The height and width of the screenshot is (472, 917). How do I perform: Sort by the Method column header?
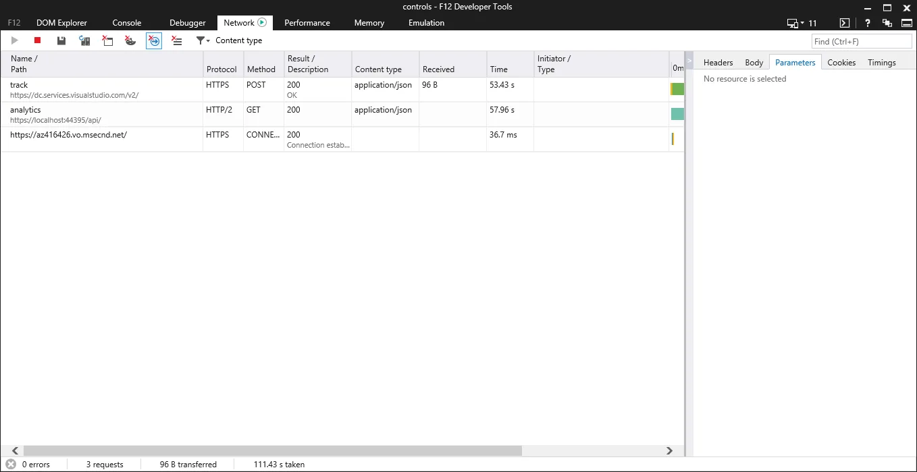[263, 64]
